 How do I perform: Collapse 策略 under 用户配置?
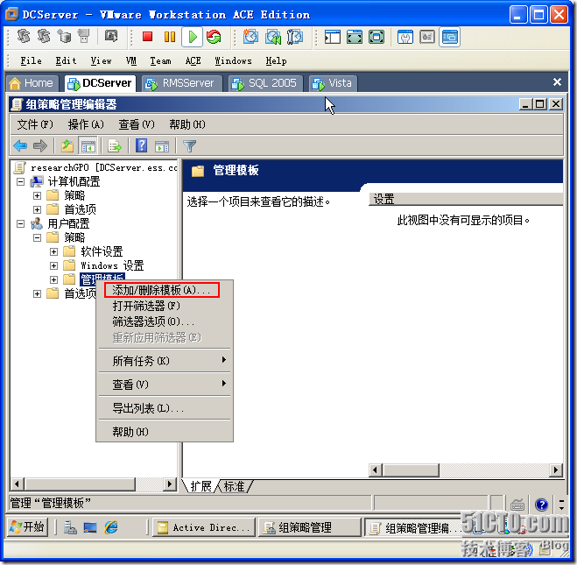point(37,237)
